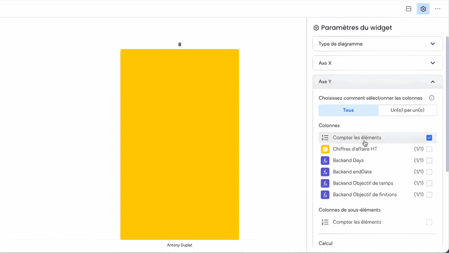Click the Backend Objectif de finitions formula icon

click(325, 195)
